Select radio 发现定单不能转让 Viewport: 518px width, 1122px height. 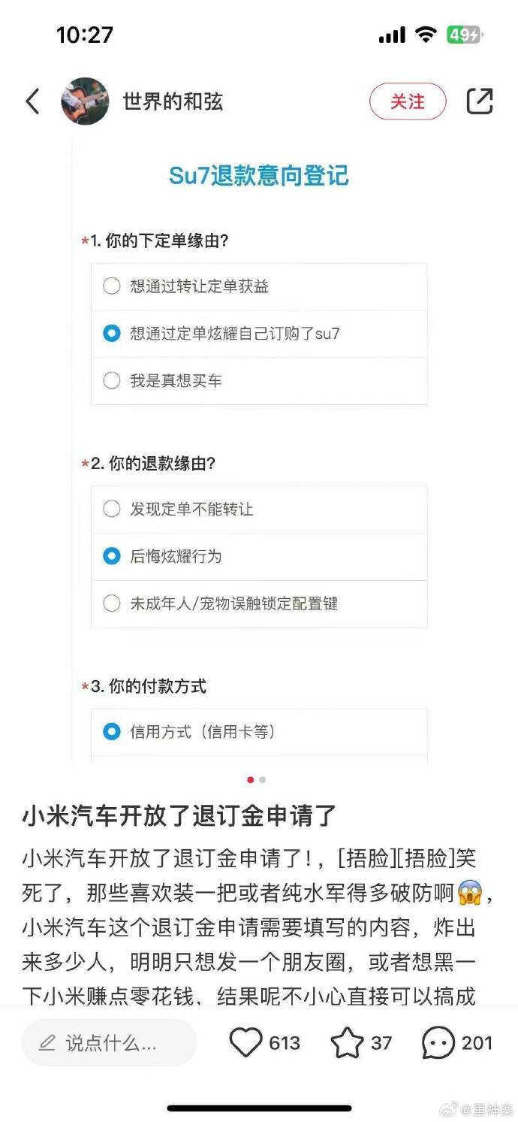[x=112, y=510]
